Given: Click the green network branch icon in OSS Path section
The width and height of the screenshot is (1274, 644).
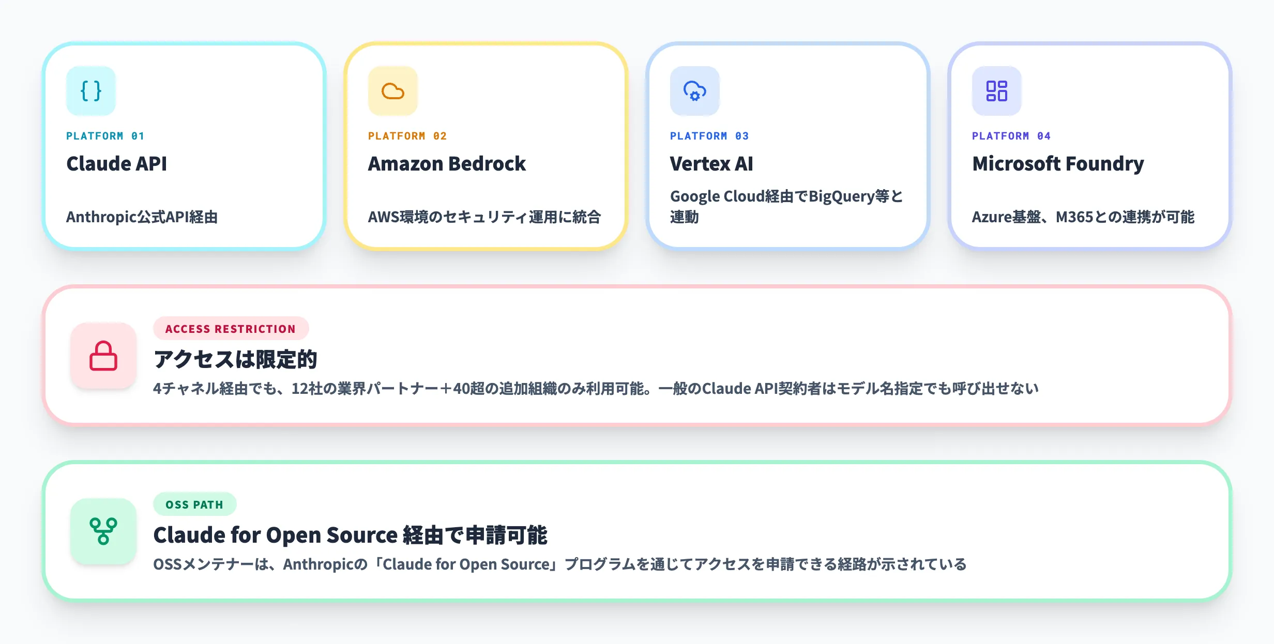Looking at the screenshot, I should [x=103, y=532].
